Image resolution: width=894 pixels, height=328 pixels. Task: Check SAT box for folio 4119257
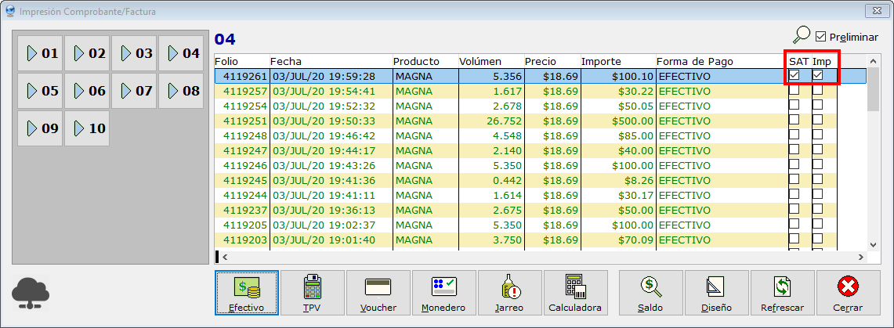click(794, 91)
